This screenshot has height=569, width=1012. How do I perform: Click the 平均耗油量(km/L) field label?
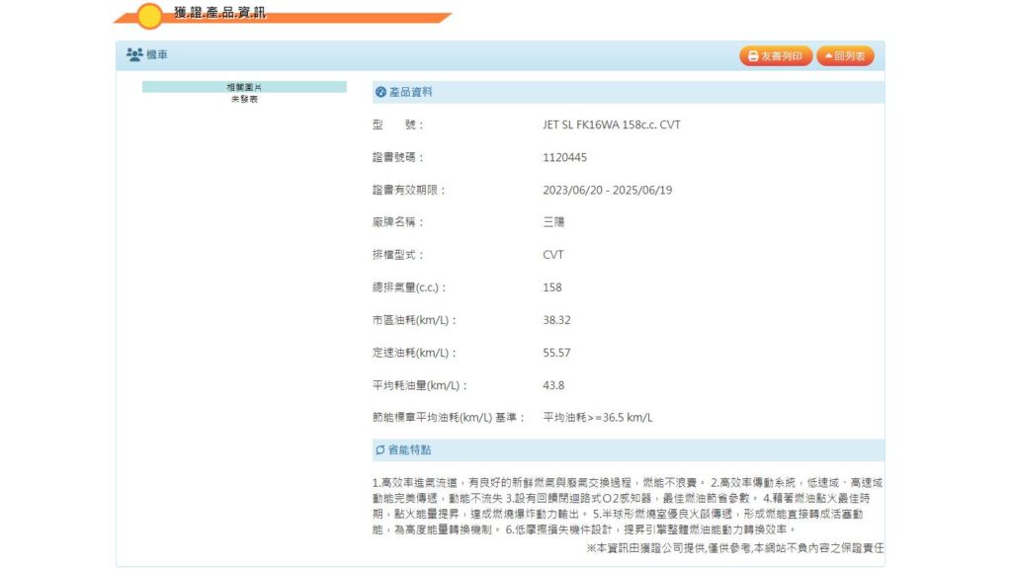(x=419, y=386)
